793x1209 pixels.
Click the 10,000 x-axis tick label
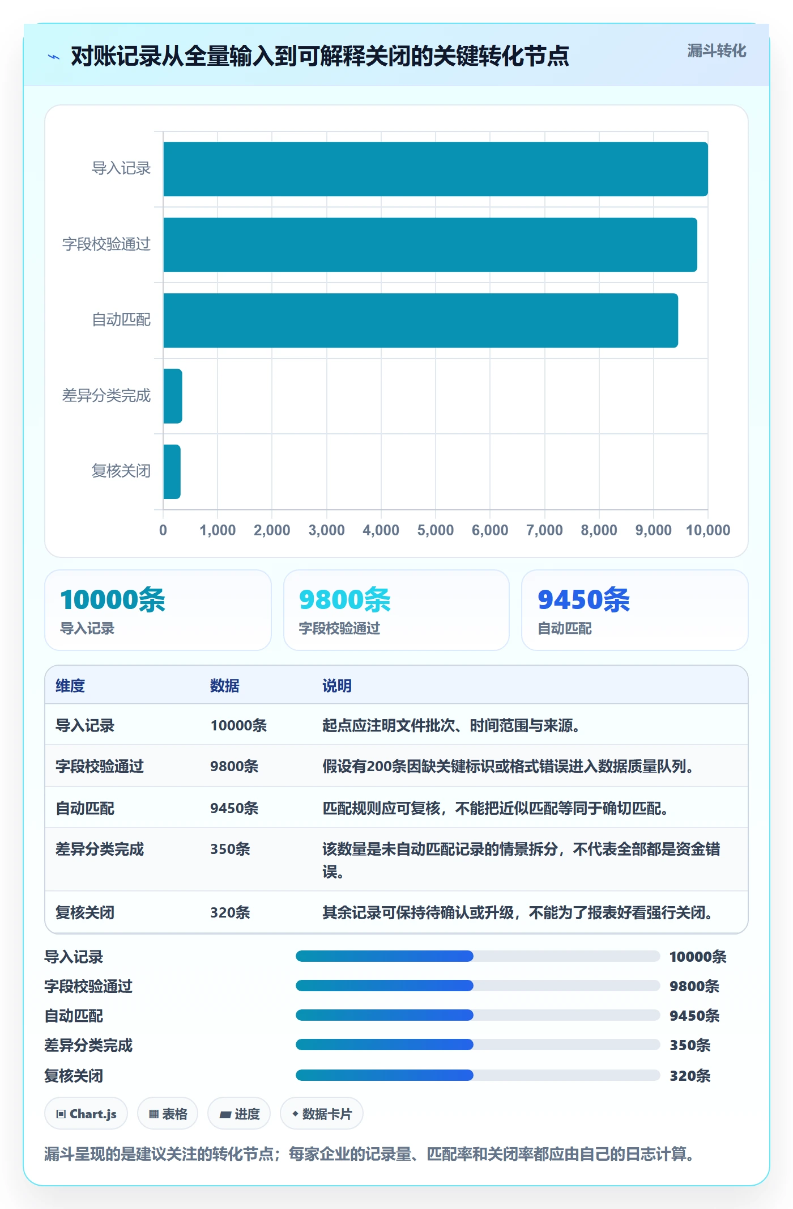tap(708, 530)
